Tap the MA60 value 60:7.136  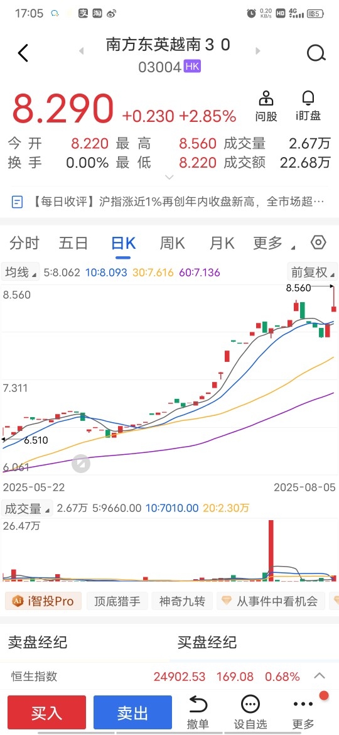[200, 273]
